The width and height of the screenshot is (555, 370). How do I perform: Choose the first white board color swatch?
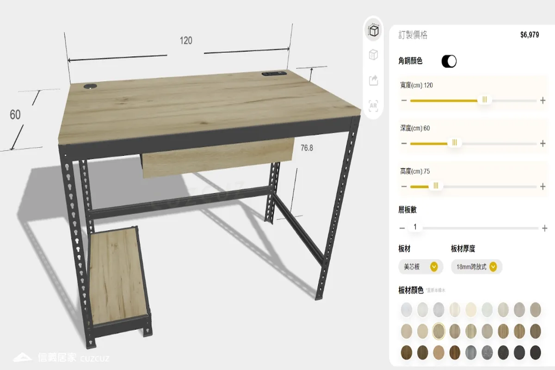406,309
